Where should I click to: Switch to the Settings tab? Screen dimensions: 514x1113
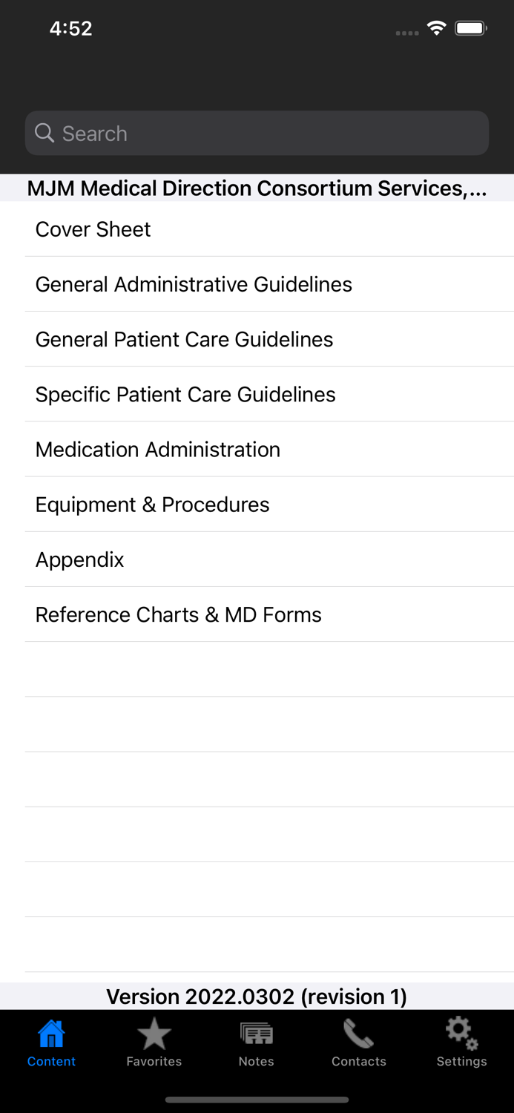[461, 1043]
